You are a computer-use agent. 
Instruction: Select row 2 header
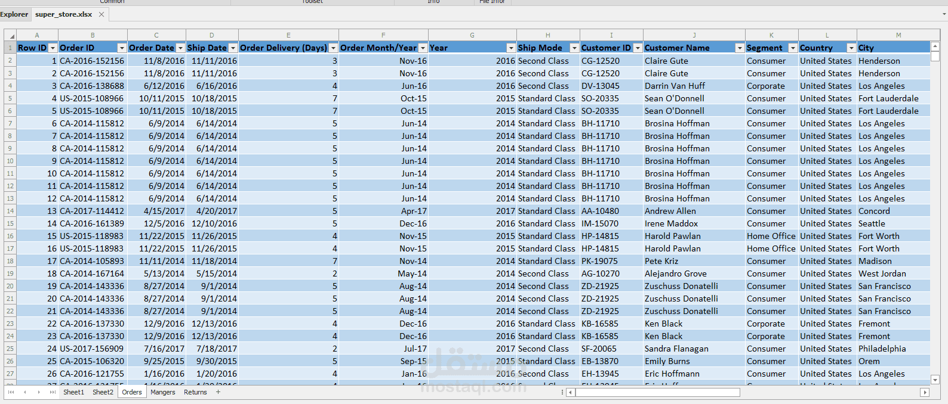click(x=10, y=61)
